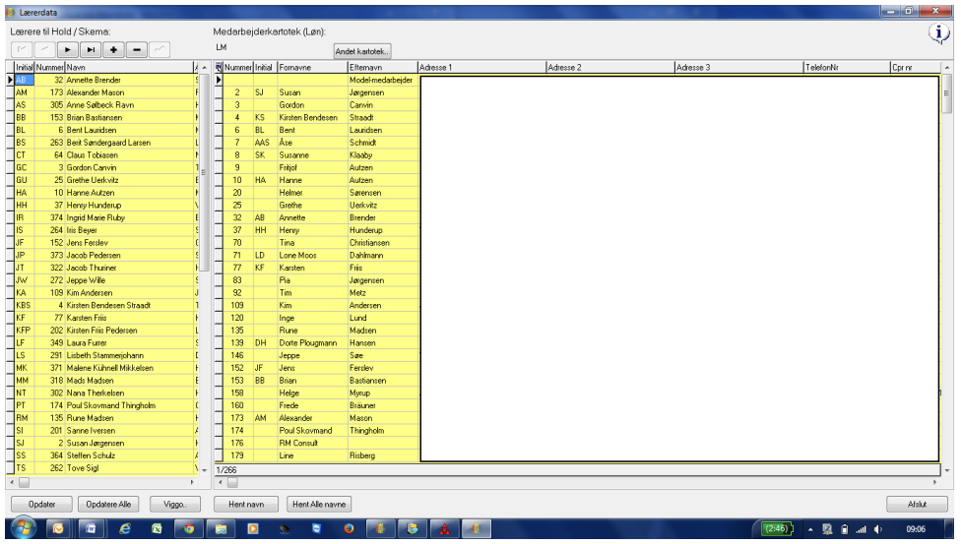
Task: Open Windows Explorer folder from taskbar
Action: (221, 528)
